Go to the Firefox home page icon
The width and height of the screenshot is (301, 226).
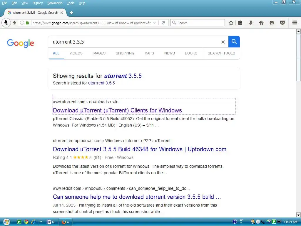(x=261, y=23)
